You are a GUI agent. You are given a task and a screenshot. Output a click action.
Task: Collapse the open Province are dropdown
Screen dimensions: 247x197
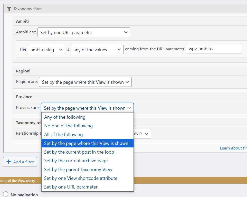(x=87, y=108)
